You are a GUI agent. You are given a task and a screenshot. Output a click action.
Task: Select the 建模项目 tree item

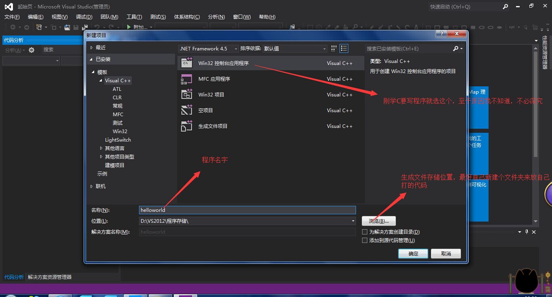[115, 165]
